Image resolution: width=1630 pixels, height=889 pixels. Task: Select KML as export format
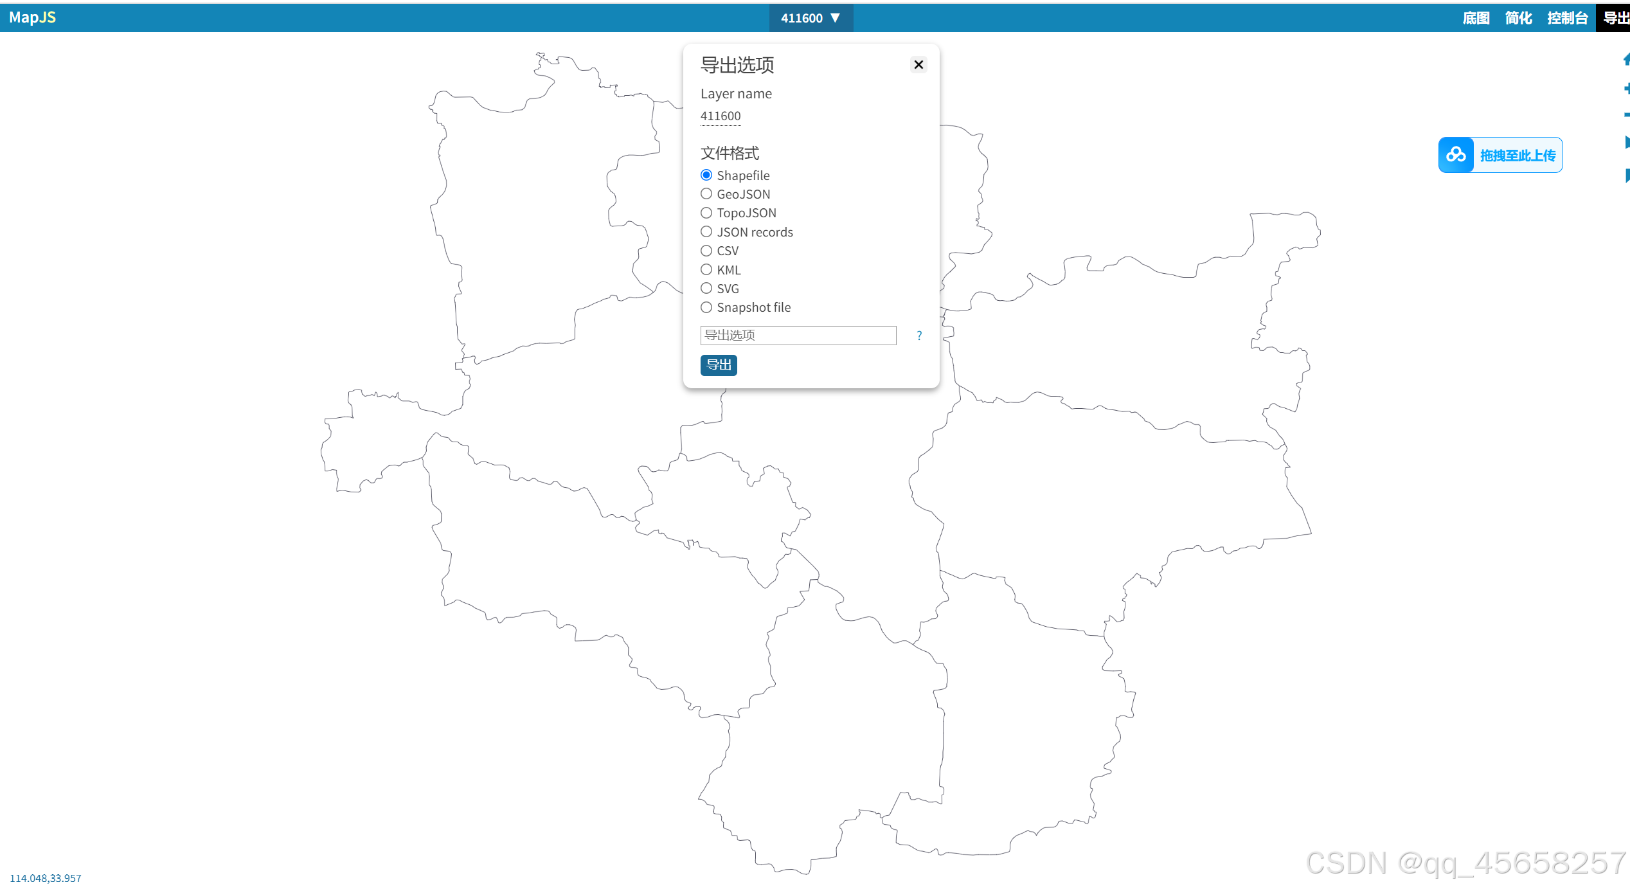coord(706,269)
